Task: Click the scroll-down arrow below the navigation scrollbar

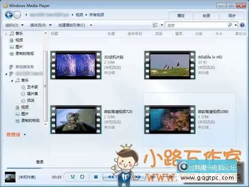Action: (x=46, y=124)
